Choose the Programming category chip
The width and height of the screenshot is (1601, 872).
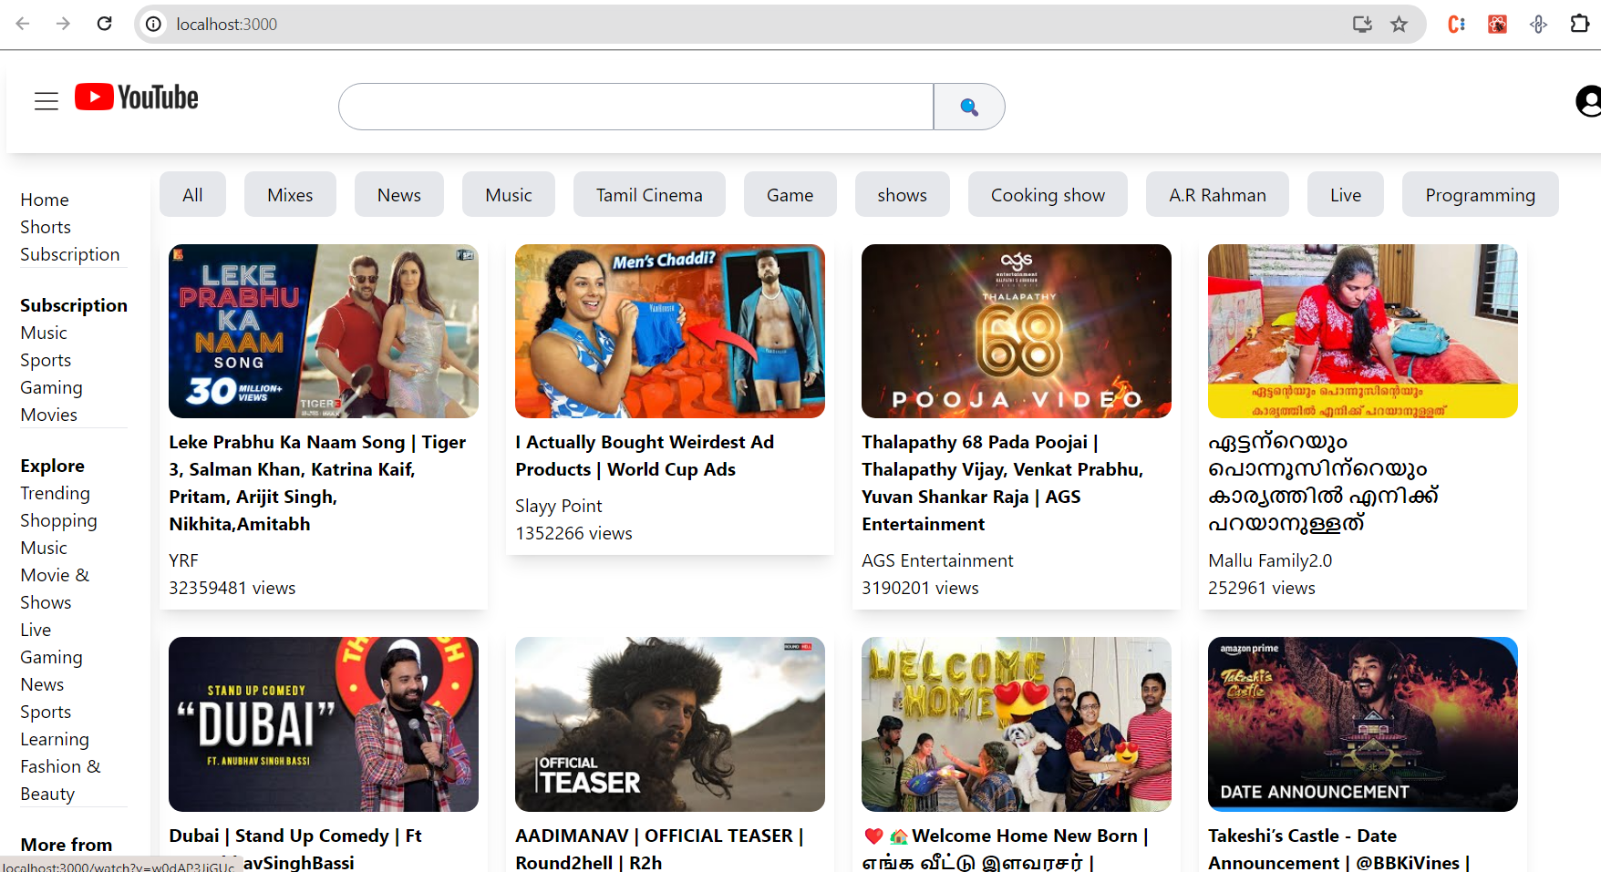point(1480,195)
